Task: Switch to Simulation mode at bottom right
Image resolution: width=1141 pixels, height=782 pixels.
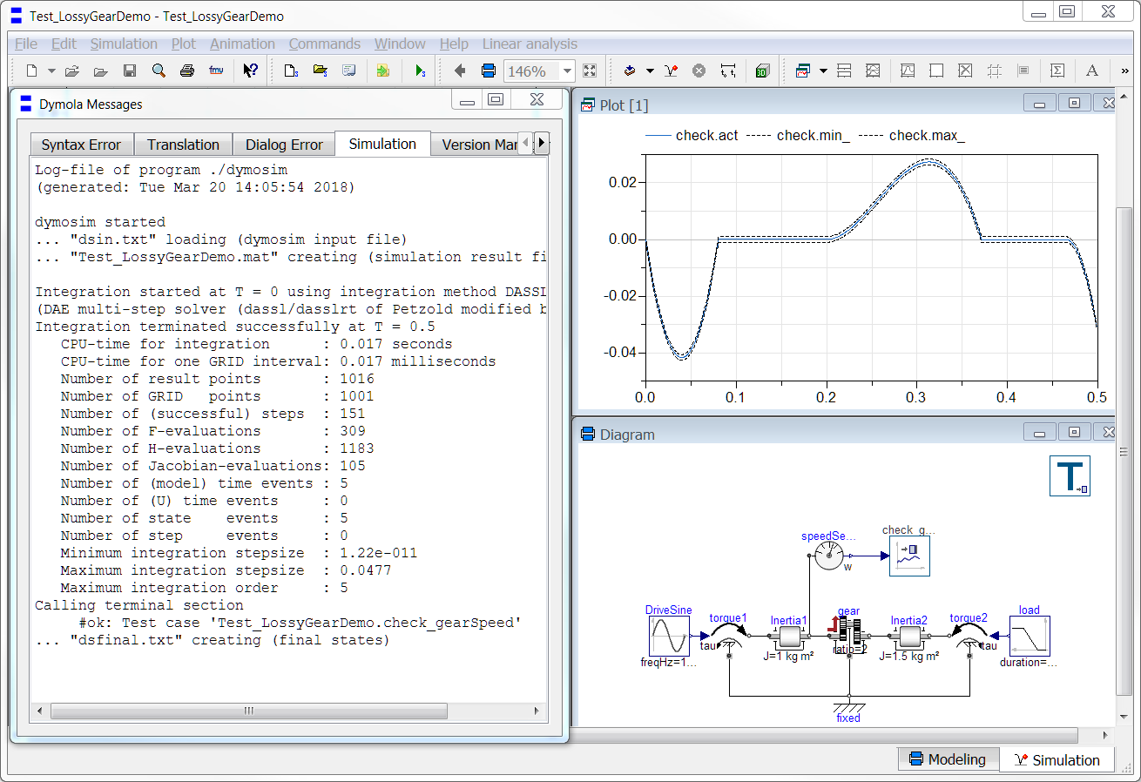Action: pyautogui.click(x=1057, y=759)
